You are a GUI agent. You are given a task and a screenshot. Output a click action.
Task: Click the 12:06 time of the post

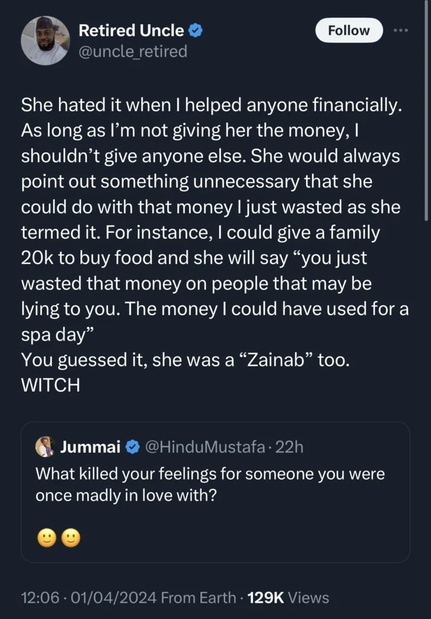click(x=39, y=597)
